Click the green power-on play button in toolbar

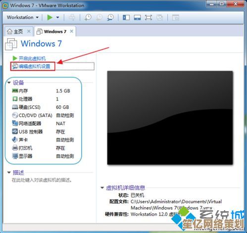[49, 17]
